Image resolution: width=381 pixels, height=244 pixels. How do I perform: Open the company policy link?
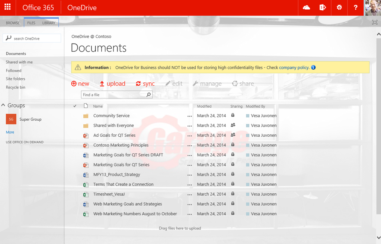point(294,67)
